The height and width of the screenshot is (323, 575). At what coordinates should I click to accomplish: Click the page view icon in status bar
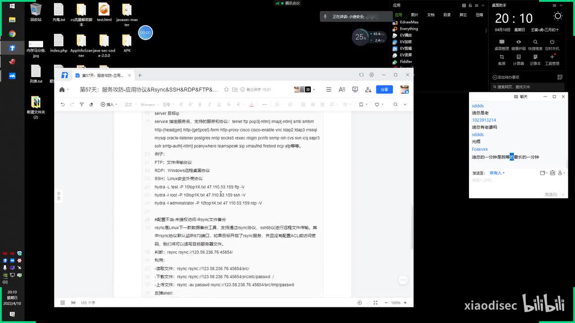pyautogui.click(x=62, y=303)
